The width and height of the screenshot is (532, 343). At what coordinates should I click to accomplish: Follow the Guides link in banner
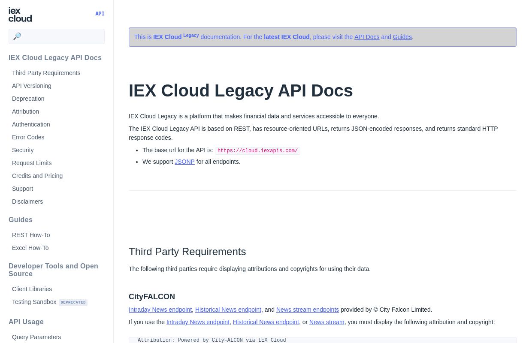pyautogui.click(x=402, y=37)
